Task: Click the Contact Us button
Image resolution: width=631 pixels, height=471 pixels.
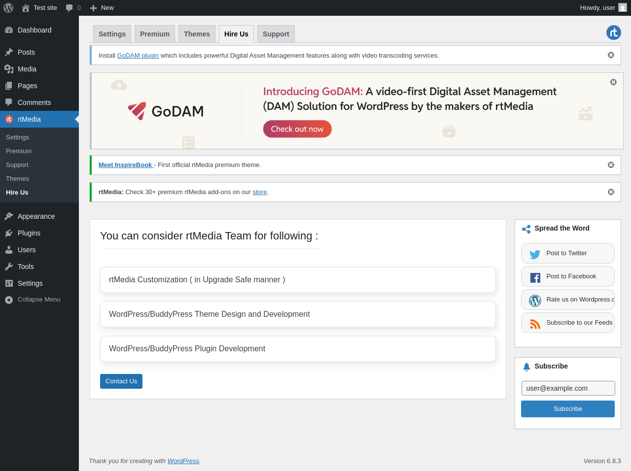Action: point(121,381)
